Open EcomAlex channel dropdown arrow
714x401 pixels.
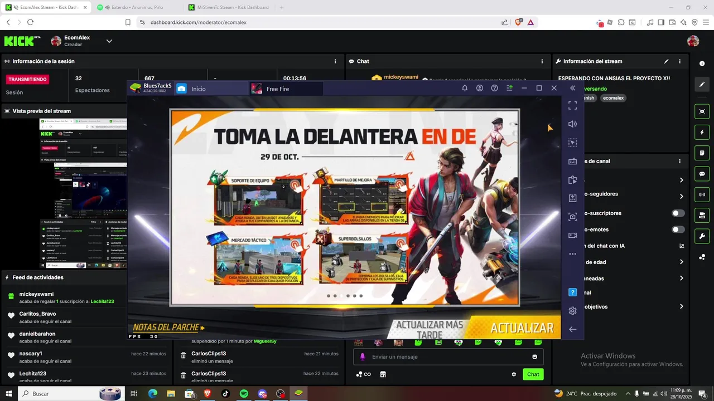click(109, 41)
